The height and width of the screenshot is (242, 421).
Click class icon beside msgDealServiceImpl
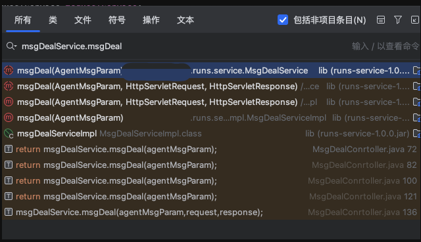point(9,133)
